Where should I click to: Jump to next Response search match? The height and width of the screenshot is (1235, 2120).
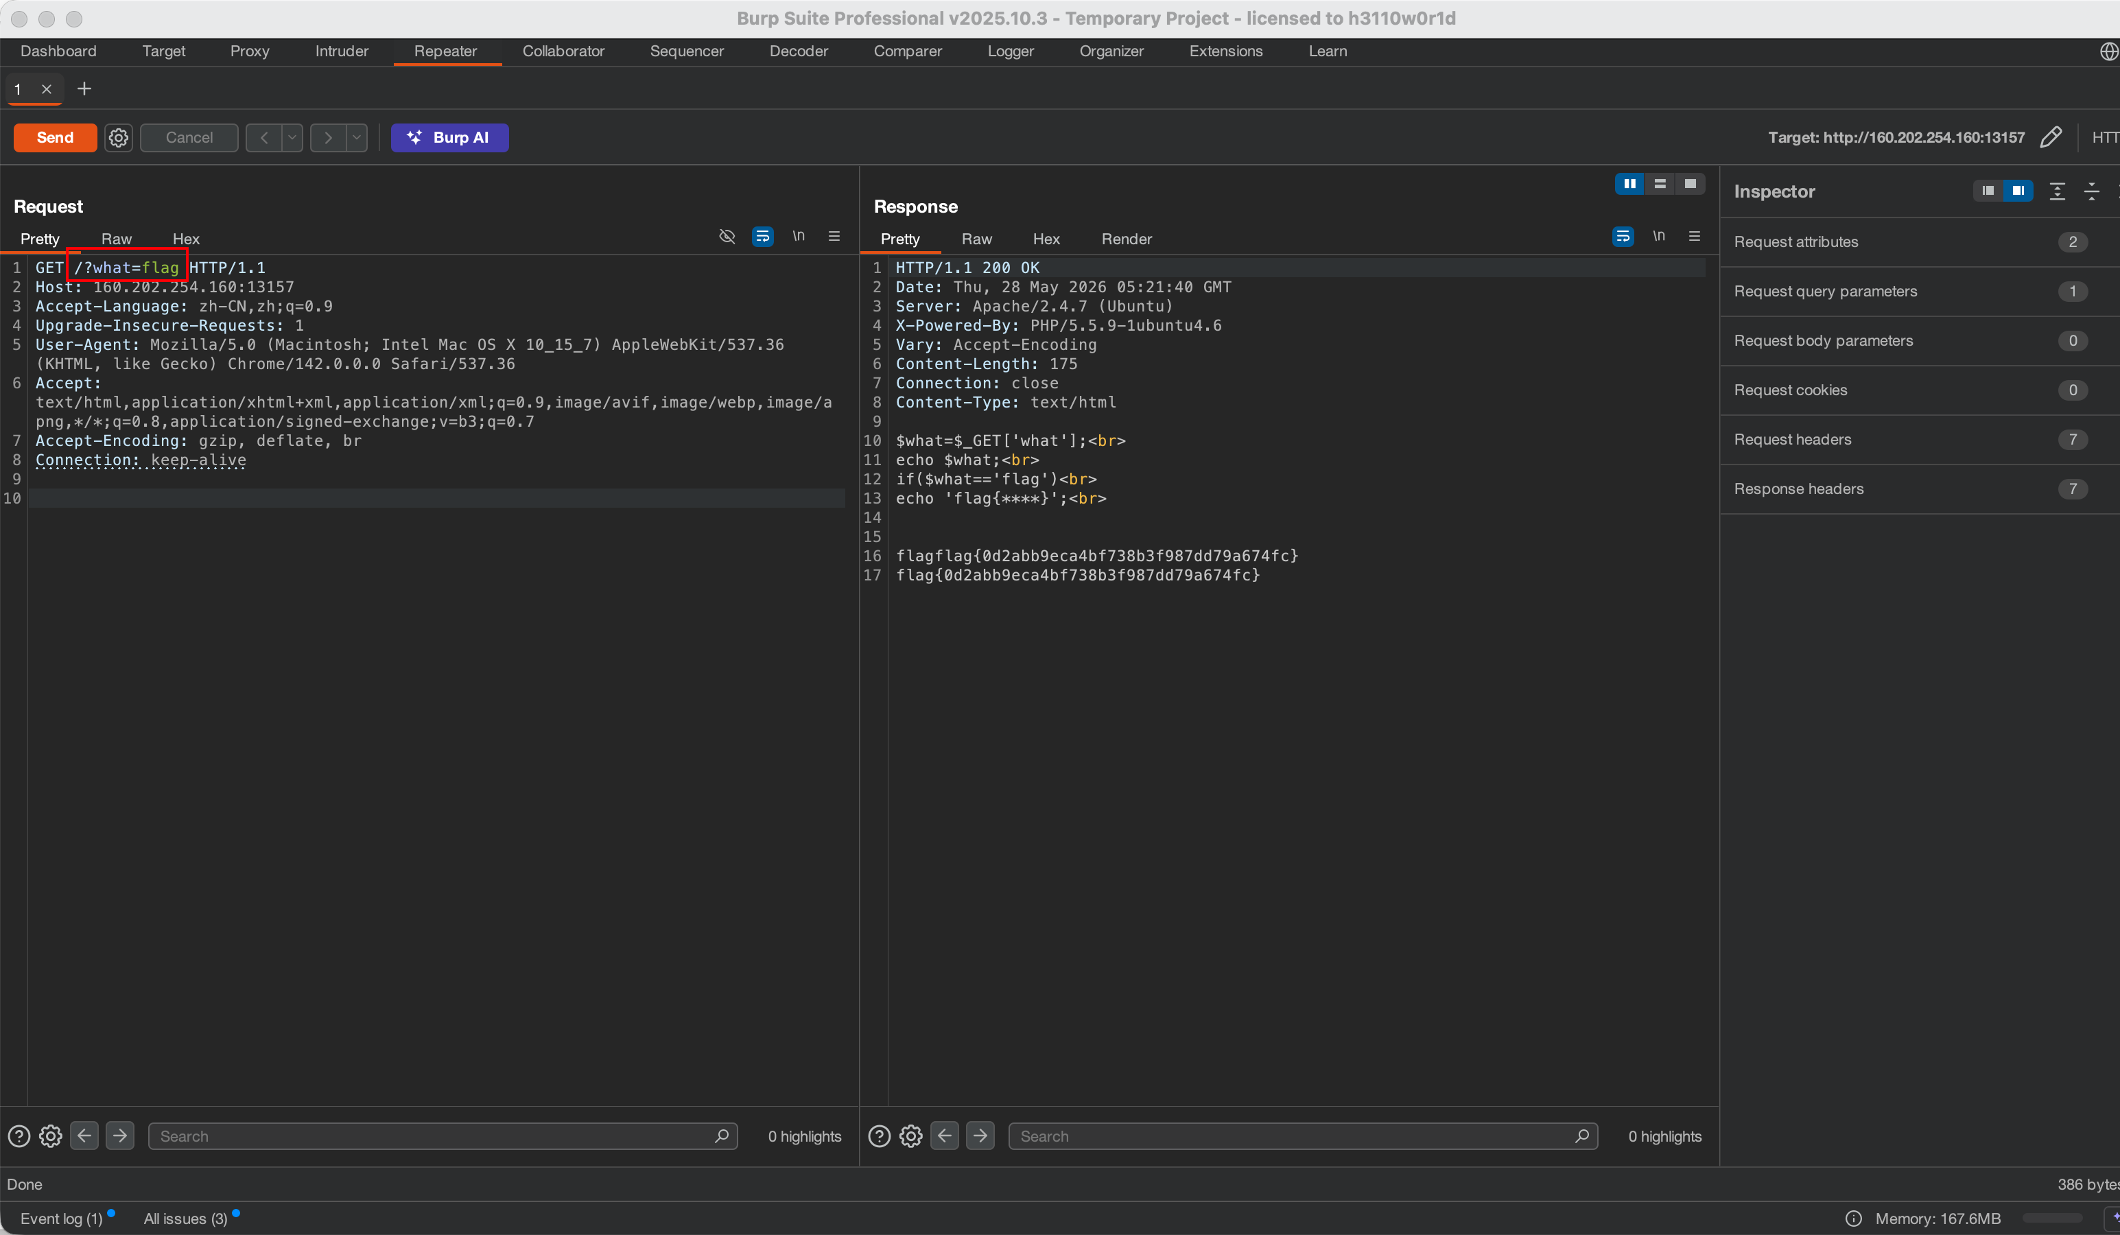point(981,1136)
